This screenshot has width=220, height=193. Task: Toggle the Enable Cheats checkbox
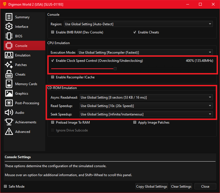pos(135,32)
